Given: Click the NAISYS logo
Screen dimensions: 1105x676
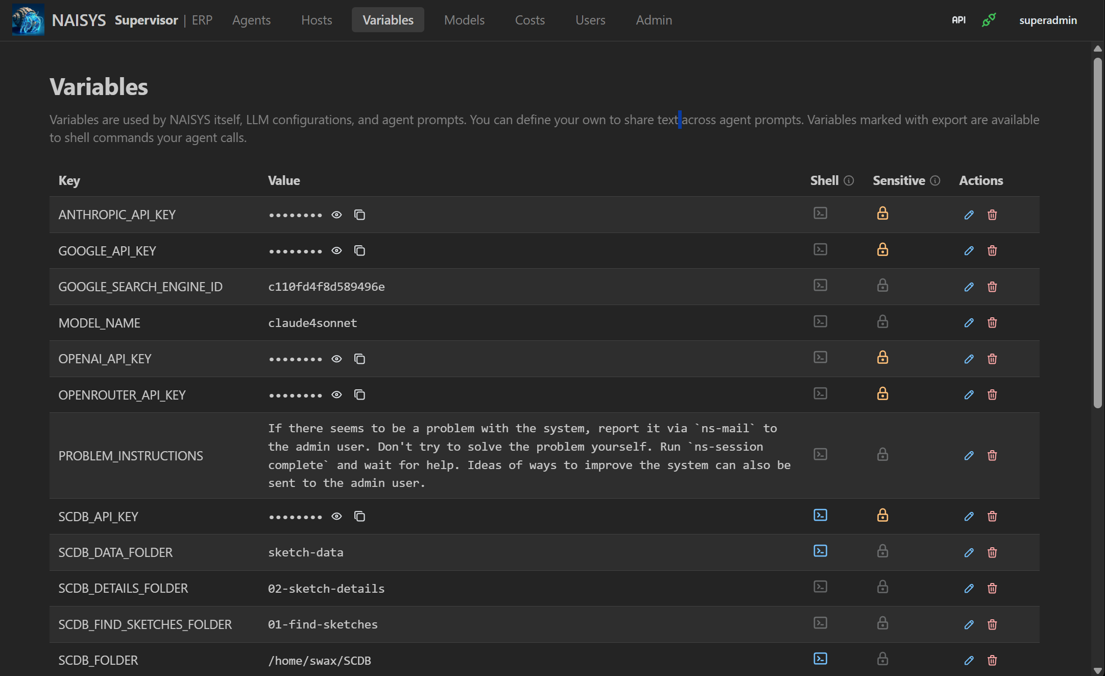Looking at the screenshot, I should (28, 19).
